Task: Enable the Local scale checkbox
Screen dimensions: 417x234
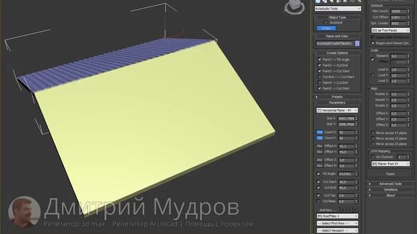Action: point(373,75)
